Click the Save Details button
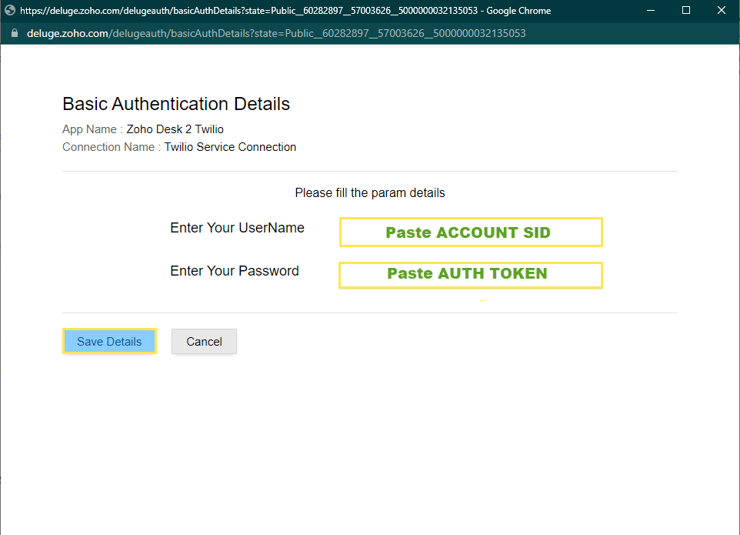 109,341
